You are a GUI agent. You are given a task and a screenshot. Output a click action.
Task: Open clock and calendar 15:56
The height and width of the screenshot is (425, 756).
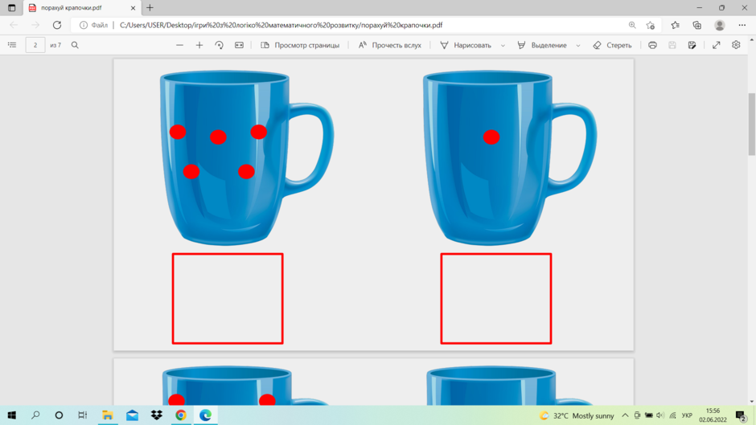[x=713, y=415]
